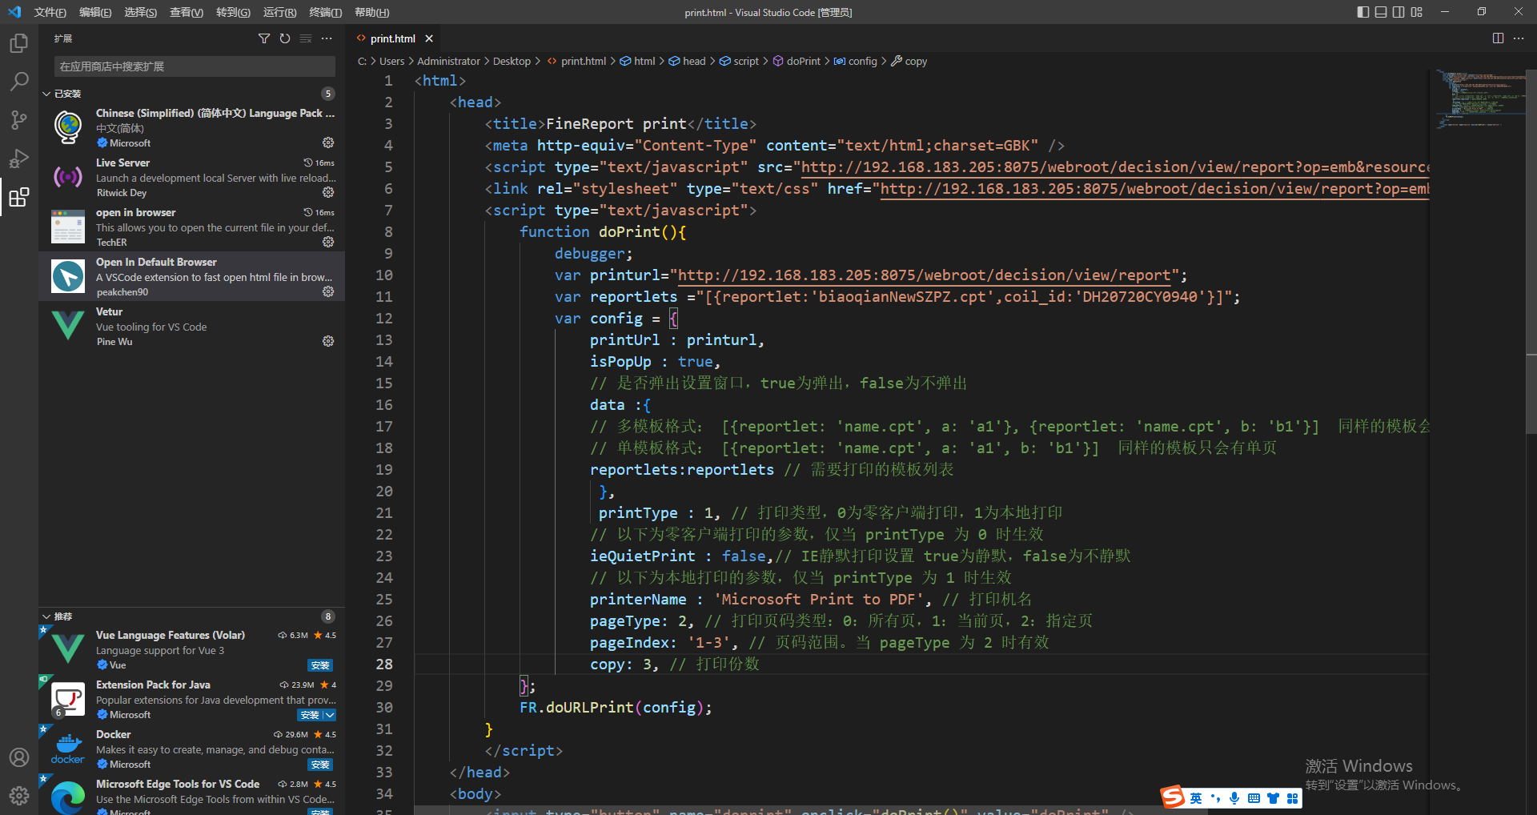This screenshot has width=1537, height=815.
Task: Open manage gear for Vetur extension
Action: click(328, 341)
